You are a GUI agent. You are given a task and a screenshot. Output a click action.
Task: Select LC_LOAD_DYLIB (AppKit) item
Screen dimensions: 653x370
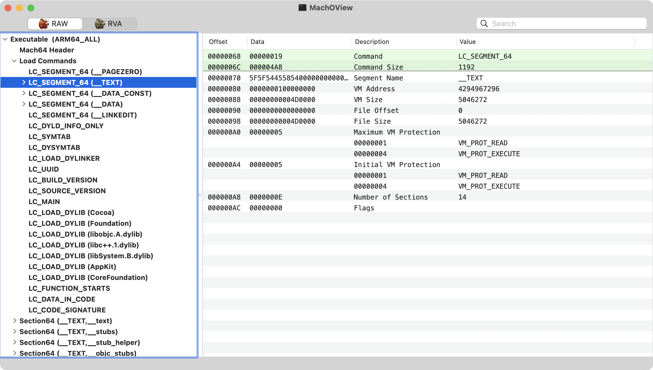pyautogui.click(x=72, y=267)
